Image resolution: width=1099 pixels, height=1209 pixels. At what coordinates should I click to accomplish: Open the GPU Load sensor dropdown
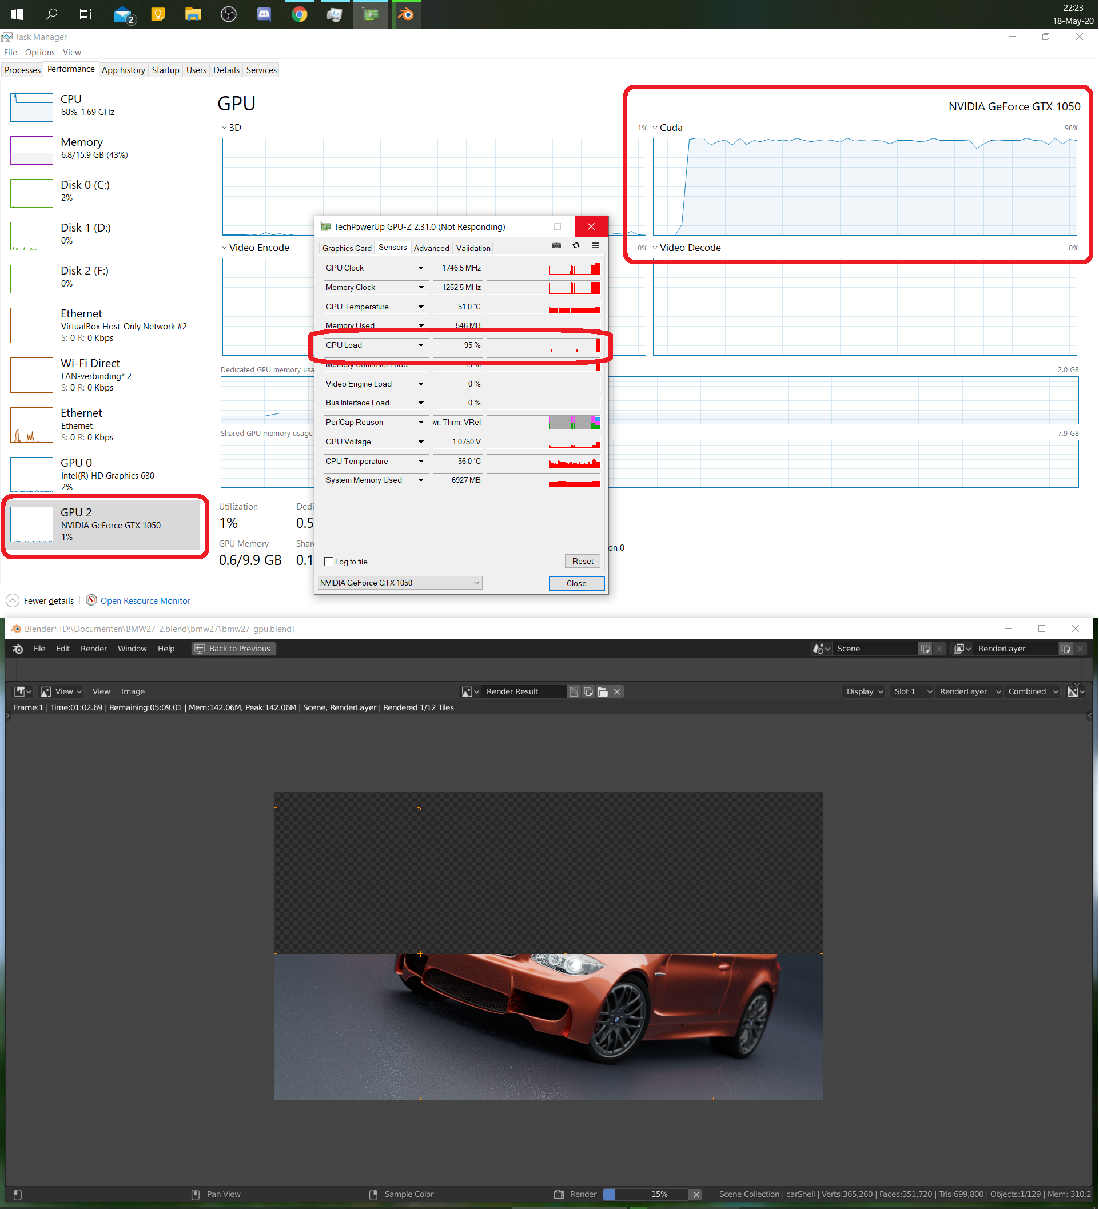point(421,346)
